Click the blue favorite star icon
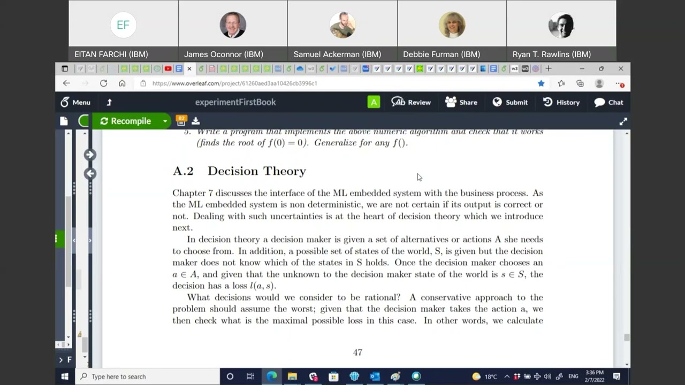This screenshot has width=685, height=385. 541,83
